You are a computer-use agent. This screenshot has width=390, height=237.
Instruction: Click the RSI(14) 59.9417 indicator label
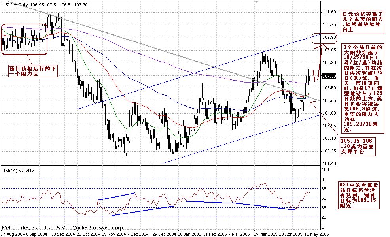(19, 171)
